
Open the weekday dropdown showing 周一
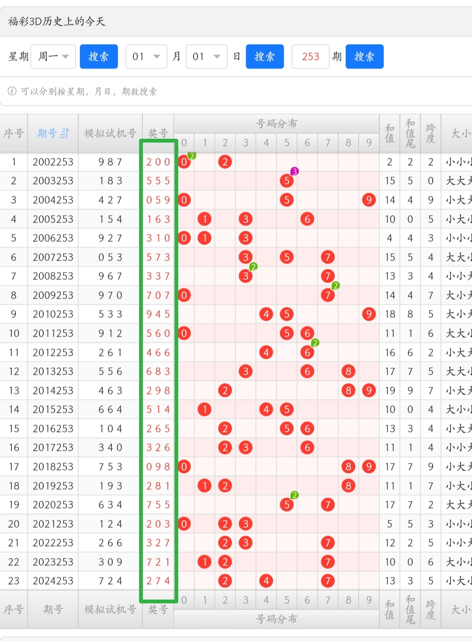click(x=53, y=56)
